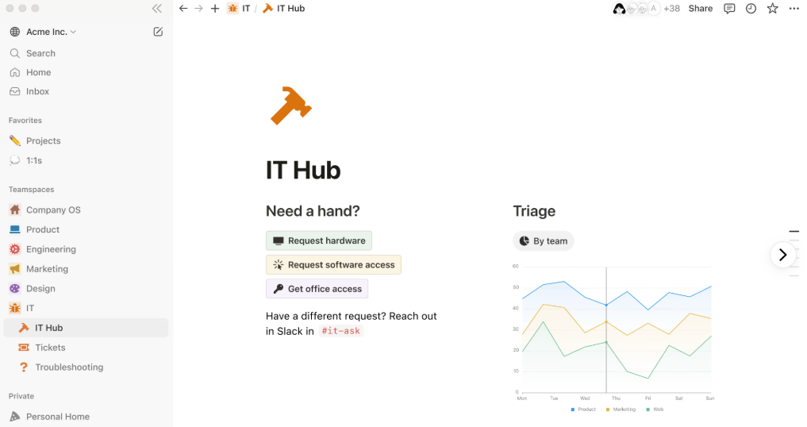Screen dimensions: 807x427
Task: Navigate back with the left arrow
Action: [183, 9]
